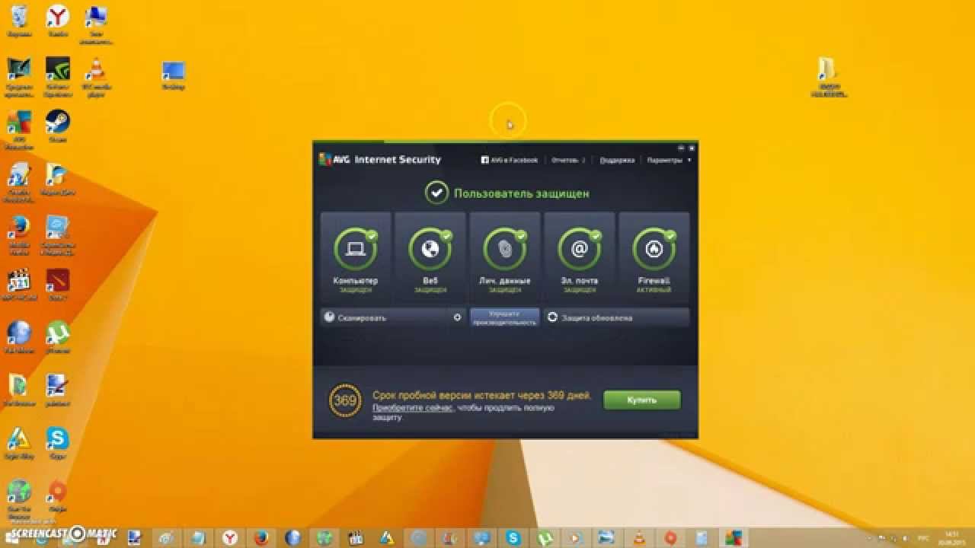
Task: Open the Recycle Bin desktop icon
Action: [x=19, y=21]
